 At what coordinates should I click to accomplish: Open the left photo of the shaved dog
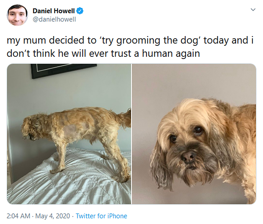point(69,134)
